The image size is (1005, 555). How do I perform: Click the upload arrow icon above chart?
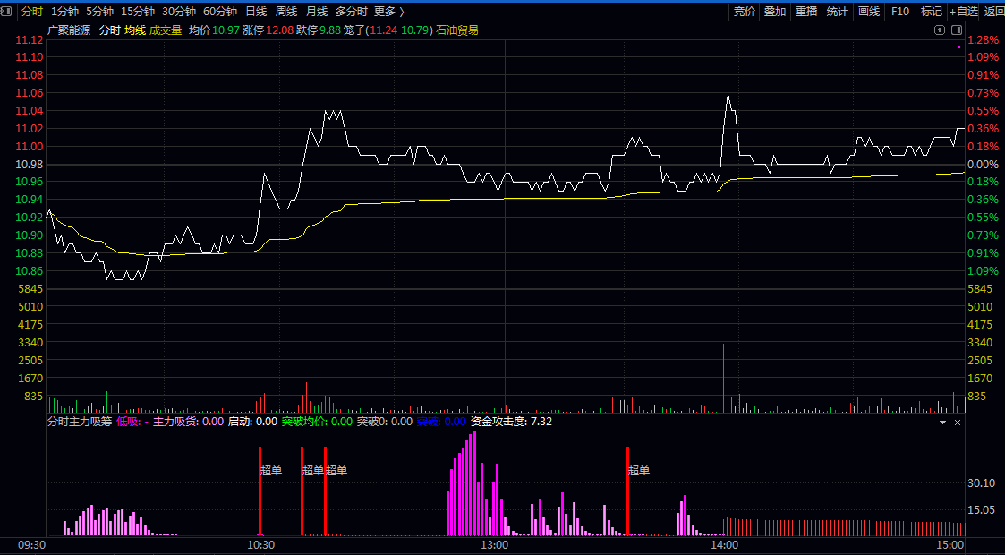click(x=940, y=30)
